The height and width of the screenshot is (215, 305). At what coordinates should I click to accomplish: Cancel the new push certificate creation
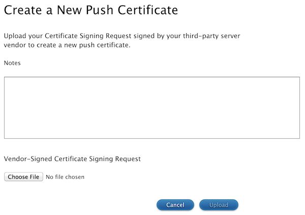[x=175, y=205]
